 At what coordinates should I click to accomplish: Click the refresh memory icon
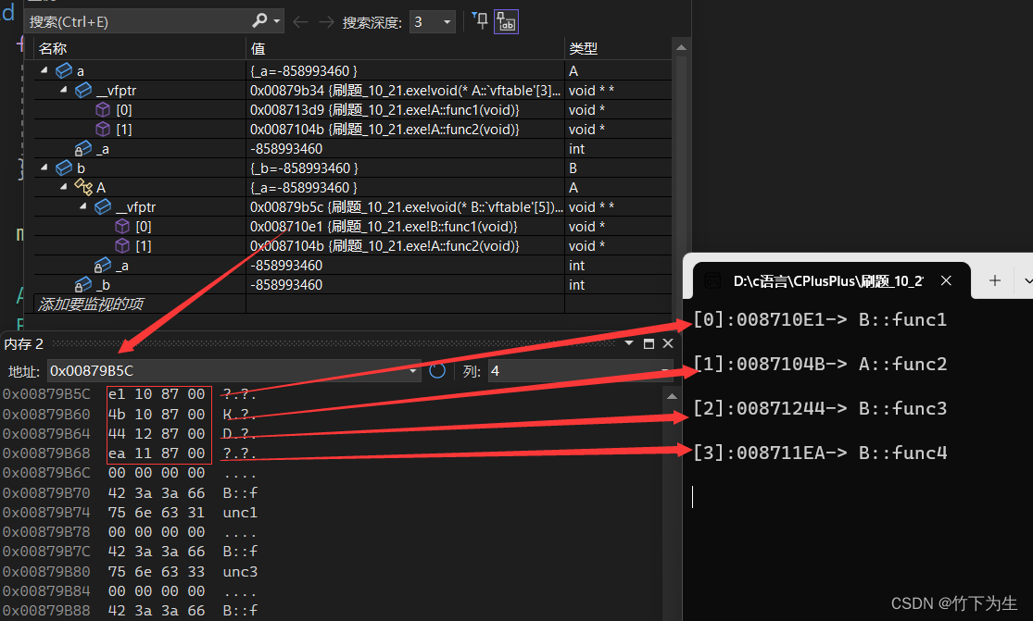[437, 371]
